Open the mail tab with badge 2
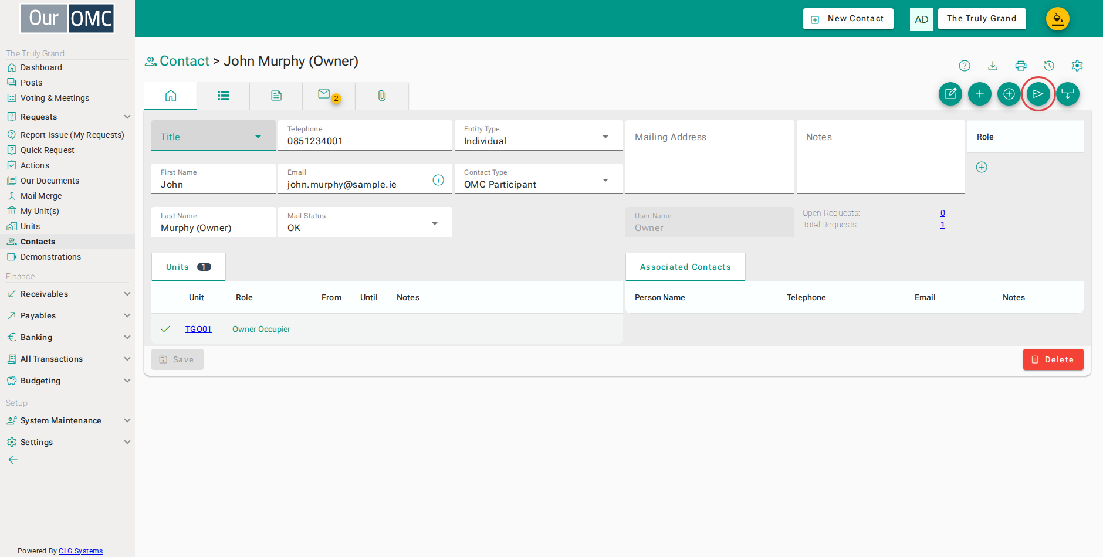The height and width of the screenshot is (557, 1103). [x=329, y=96]
